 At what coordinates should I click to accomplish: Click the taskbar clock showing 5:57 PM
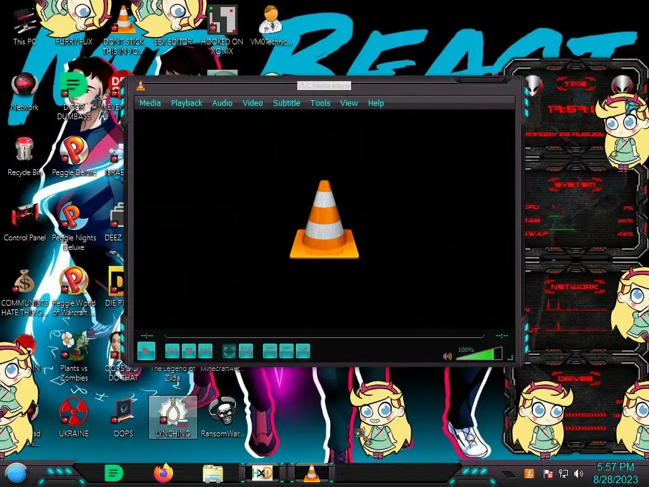click(615, 473)
